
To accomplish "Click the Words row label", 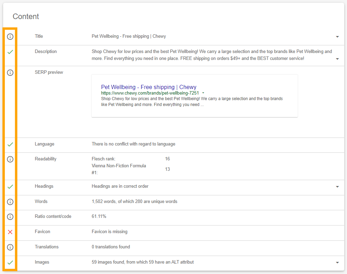I will [41, 202].
